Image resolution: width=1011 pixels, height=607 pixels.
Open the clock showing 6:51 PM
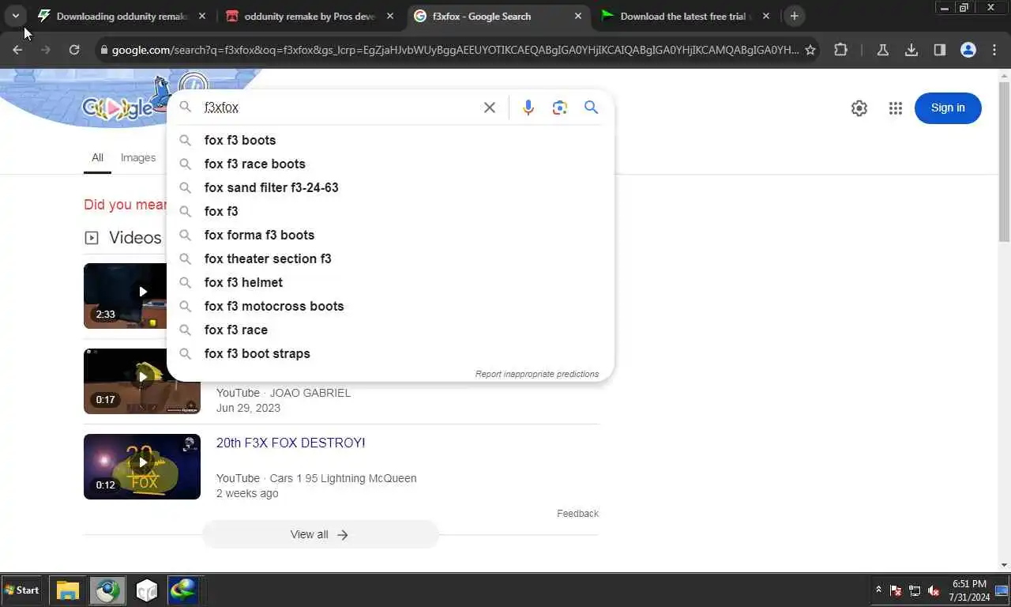(x=968, y=590)
